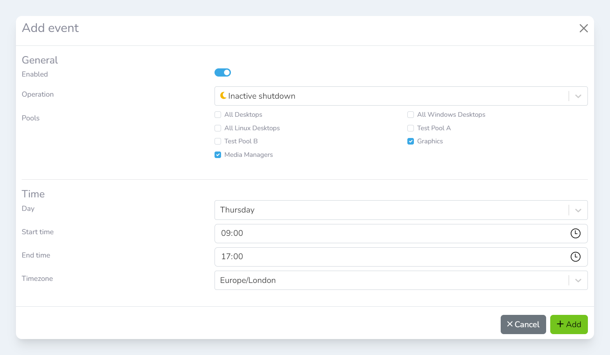This screenshot has height=355, width=610.
Task: Disable the Enabled toggle switch
Action: pyautogui.click(x=223, y=72)
